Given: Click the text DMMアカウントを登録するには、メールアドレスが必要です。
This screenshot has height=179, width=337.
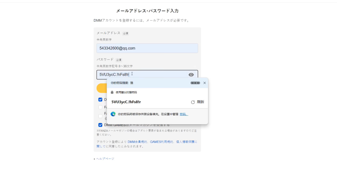Looking at the screenshot, I should [x=142, y=21].
